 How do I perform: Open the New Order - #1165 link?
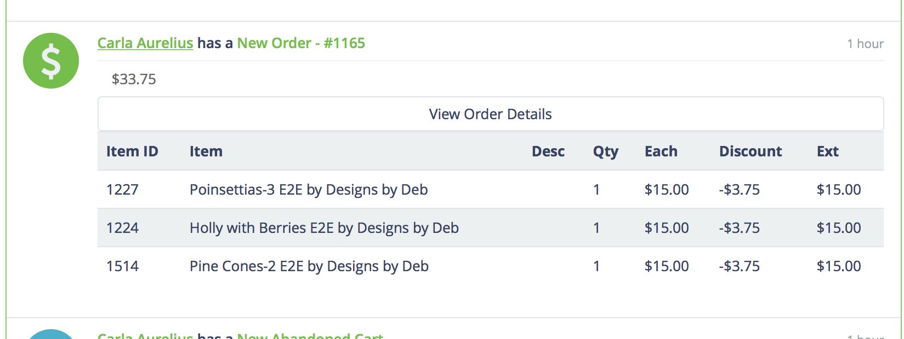click(301, 43)
